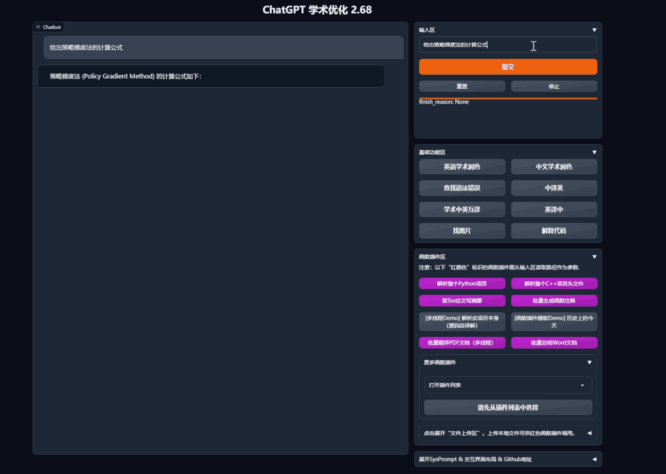The width and height of the screenshot is (666, 474).
Task: Click 找图片 to find images
Action: pyautogui.click(x=462, y=231)
